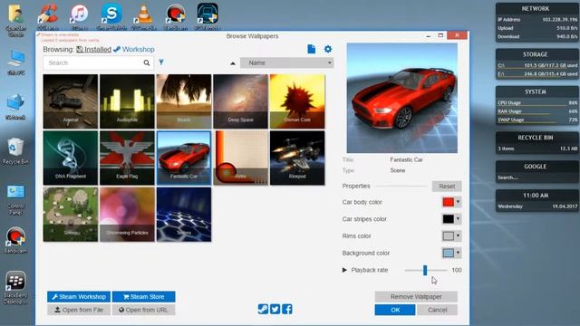580x326 pixels.
Task: Open Car stripes color dropdown arrow
Action: pyautogui.click(x=458, y=219)
